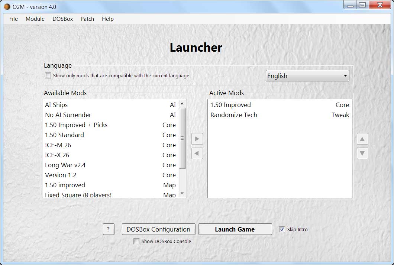The width and height of the screenshot is (394, 265).
Task: Select 1.50 Improved in Active Mods
Action: click(x=280, y=105)
